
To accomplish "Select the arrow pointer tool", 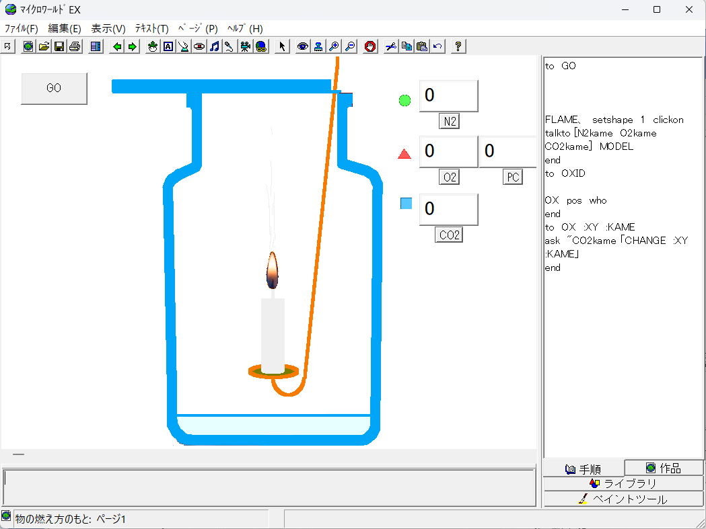I will click(x=282, y=46).
